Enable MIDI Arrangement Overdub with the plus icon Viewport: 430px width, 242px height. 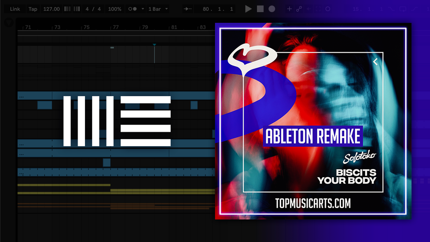coord(290,9)
